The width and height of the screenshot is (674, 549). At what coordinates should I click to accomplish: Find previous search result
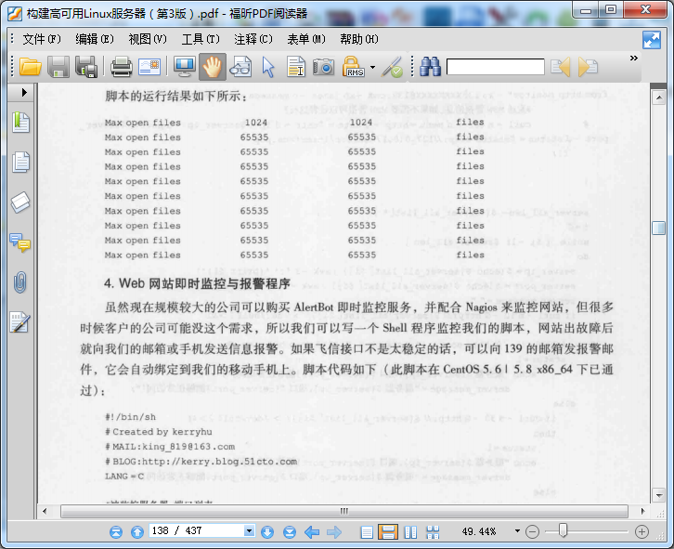coord(560,67)
